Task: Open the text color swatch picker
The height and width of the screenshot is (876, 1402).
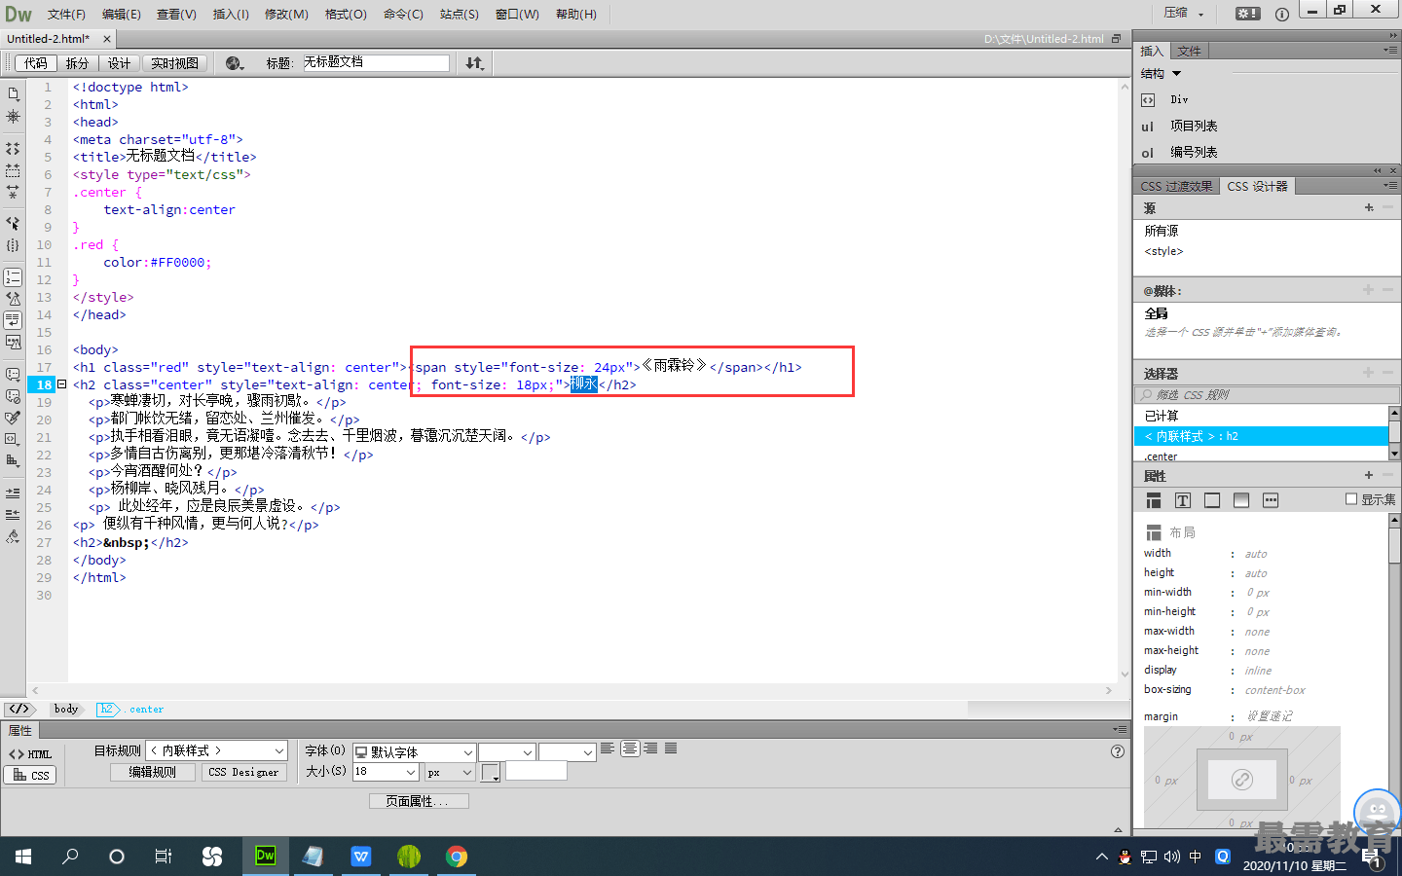Action: pyautogui.click(x=490, y=772)
